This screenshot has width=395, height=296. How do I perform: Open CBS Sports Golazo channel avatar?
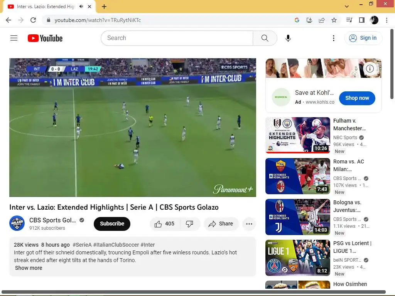click(x=17, y=223)
